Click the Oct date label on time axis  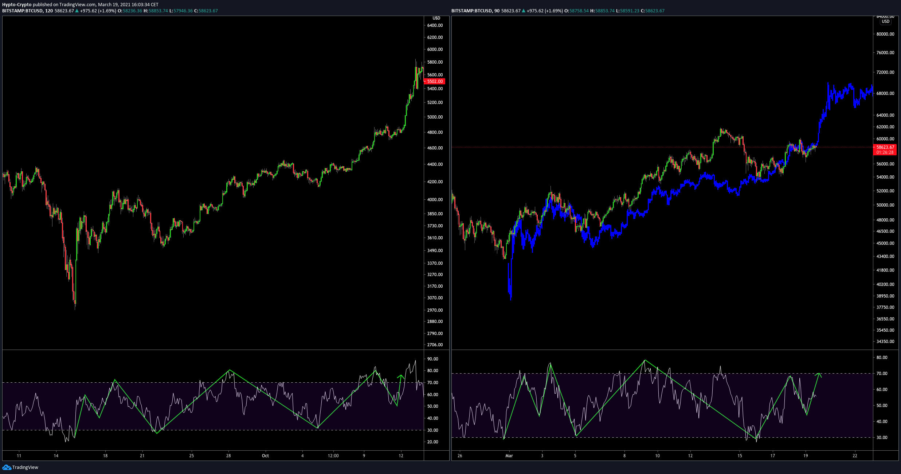[265, 456]
